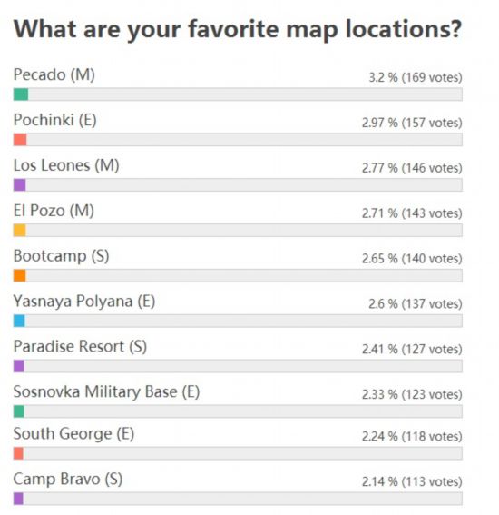Click the favorite map locations poll heading
The image size is (499, 515).
(x=238, y=30)
